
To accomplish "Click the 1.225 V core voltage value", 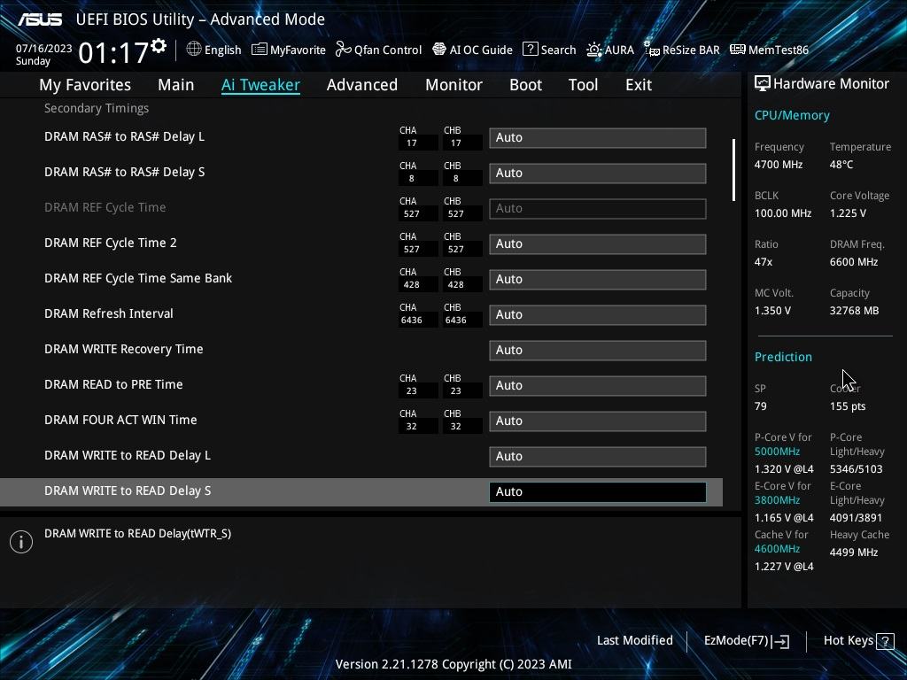I will click(x=848, y=212).
